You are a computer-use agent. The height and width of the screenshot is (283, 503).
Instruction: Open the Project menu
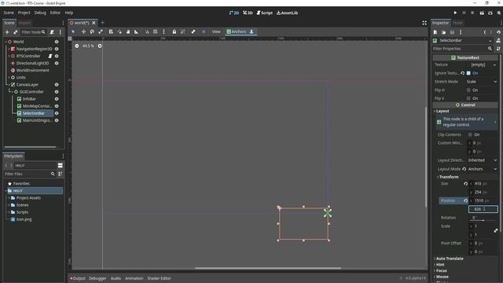(24, 13)
